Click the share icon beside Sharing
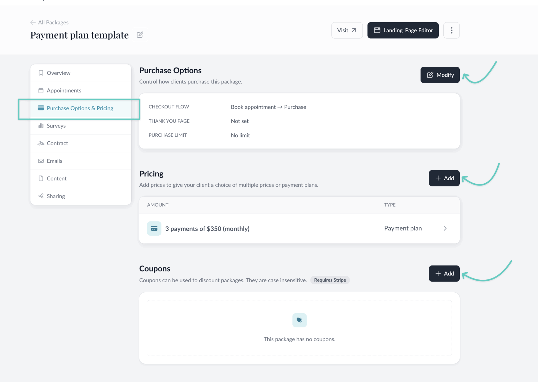Screen dimensions: 538x382 point(41,196)
